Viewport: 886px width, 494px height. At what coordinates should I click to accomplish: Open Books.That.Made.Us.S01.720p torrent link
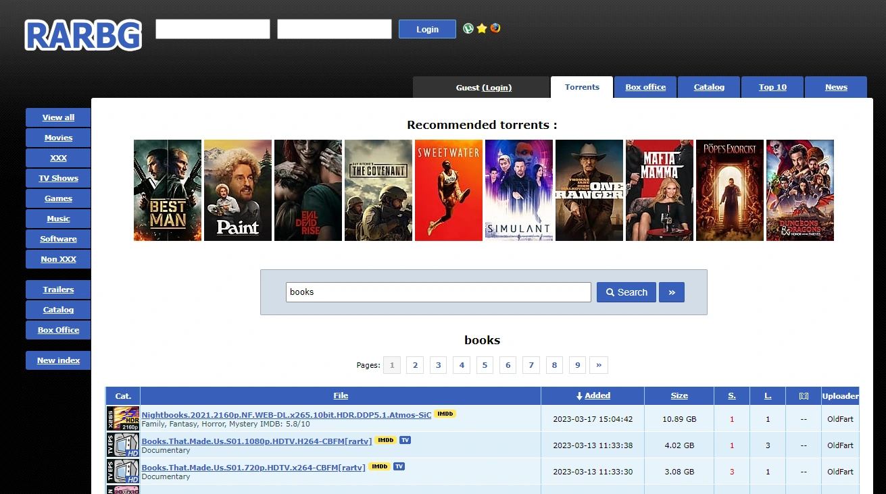(253, 468)
